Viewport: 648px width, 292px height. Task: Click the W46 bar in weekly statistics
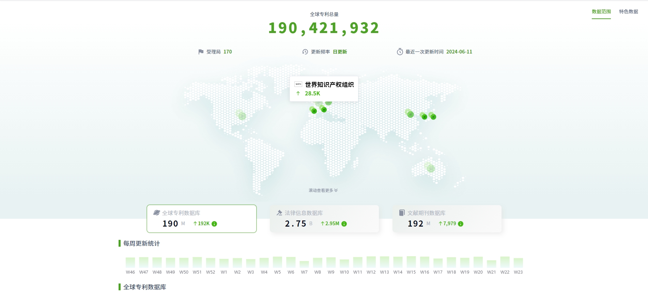[x=130, y=262]
